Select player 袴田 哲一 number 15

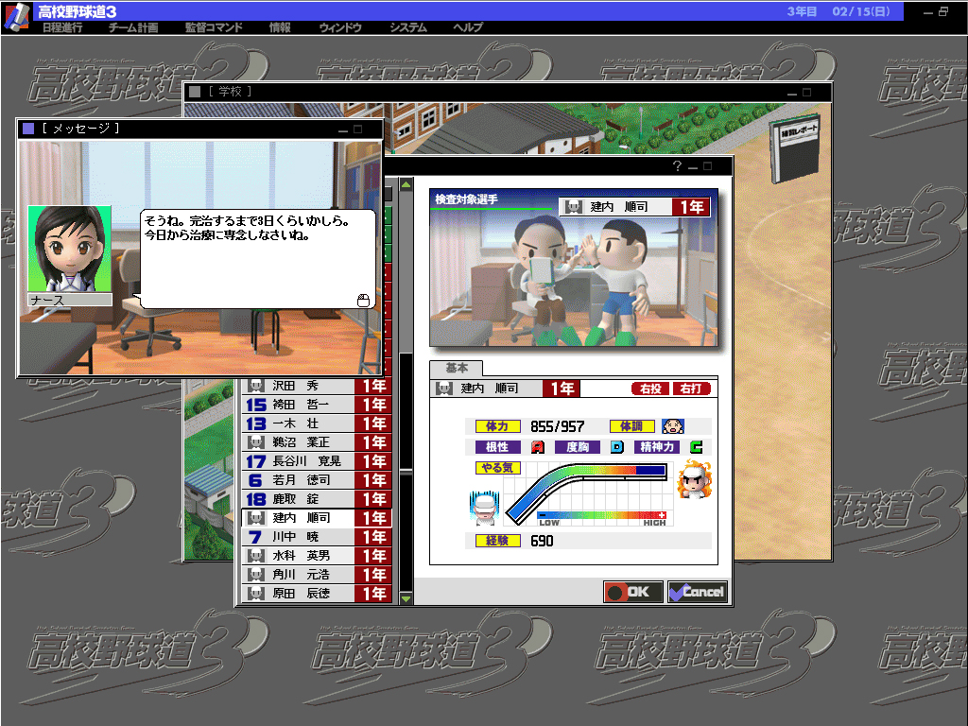(316, 405)
